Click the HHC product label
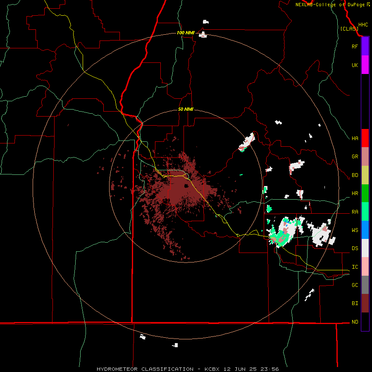 pos(363,25)
